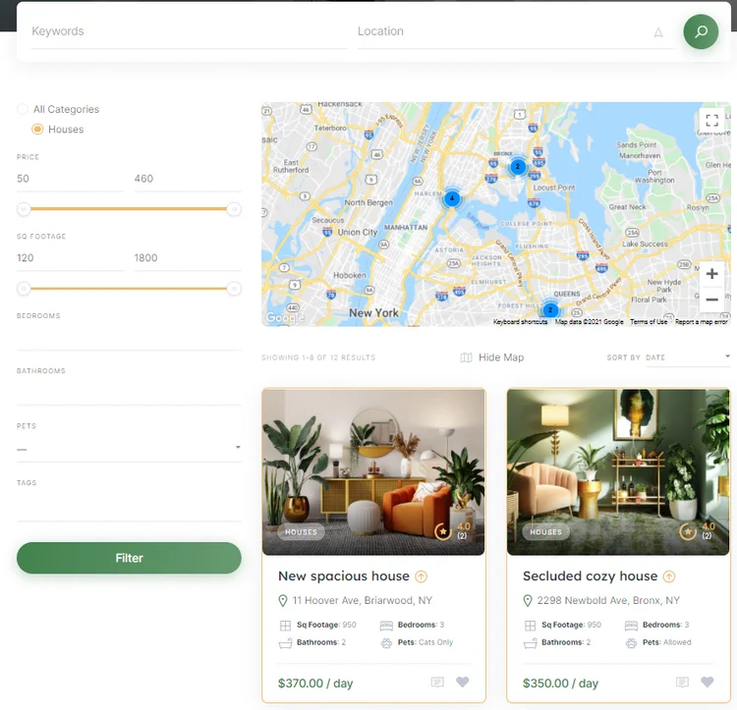Click '11 Hoover Ave, Briarwood, NY' address
The height and width of the screenshot is (710, 737).
pyautogui.click(x=363, y=601)
